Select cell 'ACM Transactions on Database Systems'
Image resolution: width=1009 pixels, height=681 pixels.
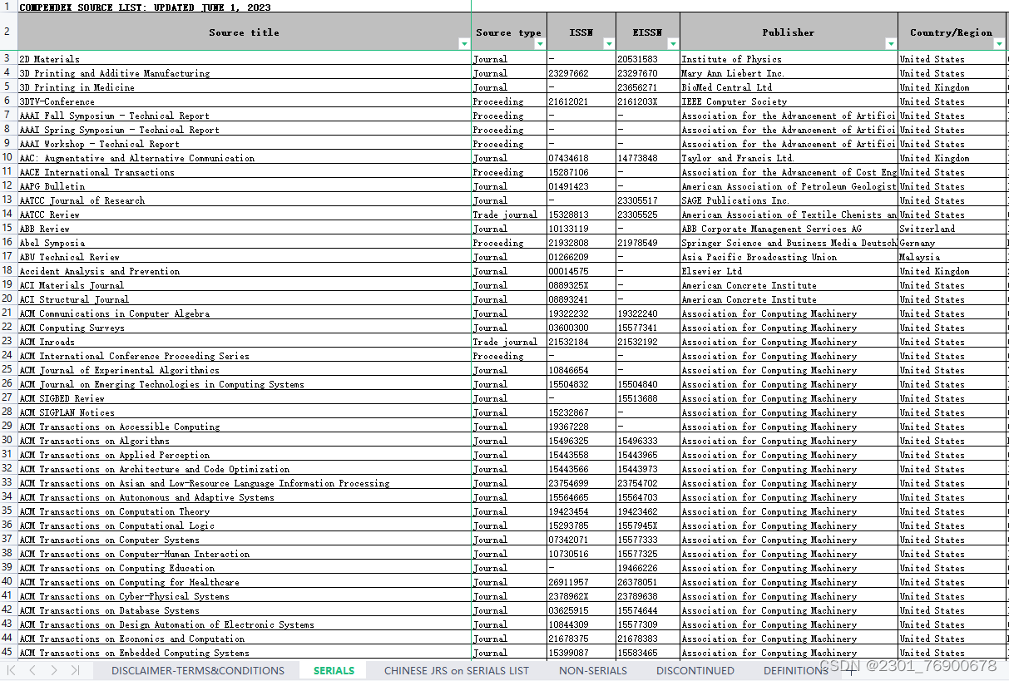(245, 610)
